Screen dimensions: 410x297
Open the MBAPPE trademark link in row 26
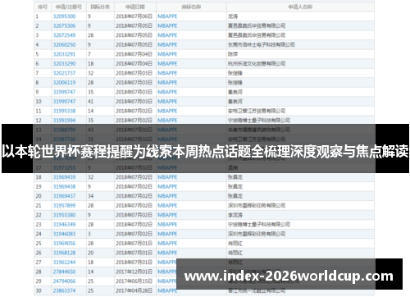pyautogui.click(x=167, y=253)
